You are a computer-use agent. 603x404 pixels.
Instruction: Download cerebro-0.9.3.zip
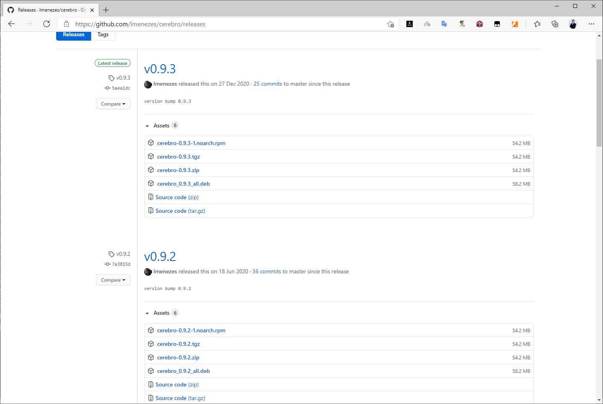coord(178,170)
